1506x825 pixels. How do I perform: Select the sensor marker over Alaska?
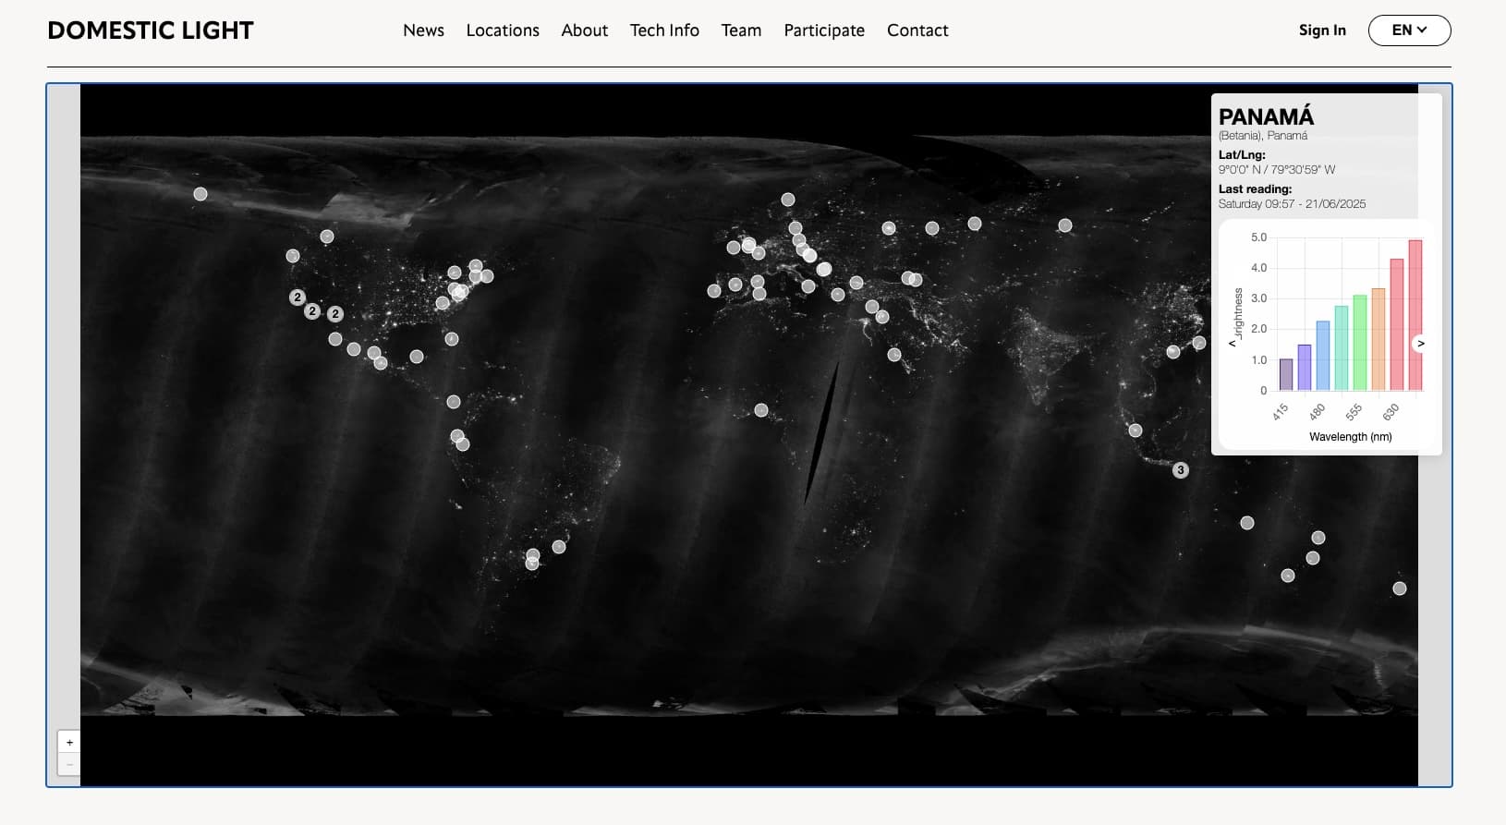click(200, 194)
